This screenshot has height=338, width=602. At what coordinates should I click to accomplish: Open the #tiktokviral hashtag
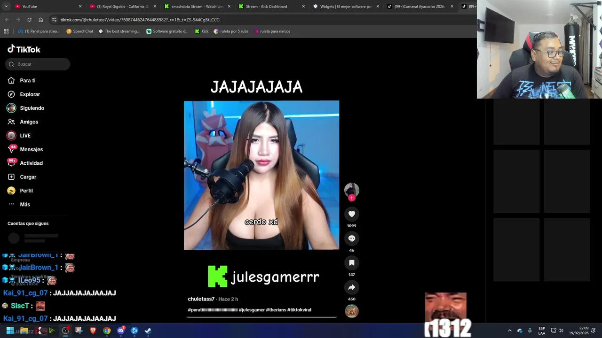click(299, 310)
